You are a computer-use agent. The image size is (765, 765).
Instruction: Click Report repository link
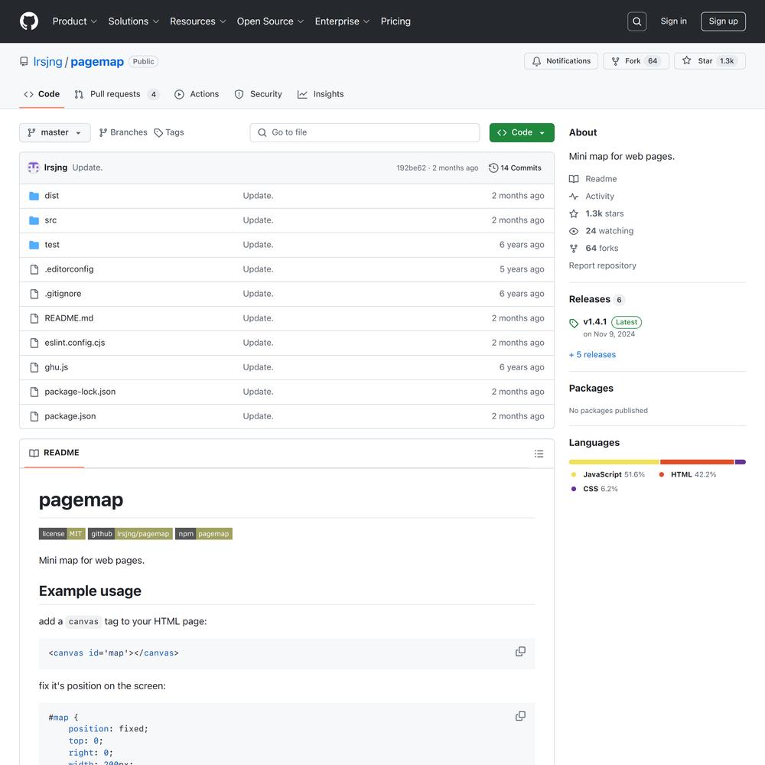tap(603, 266)
